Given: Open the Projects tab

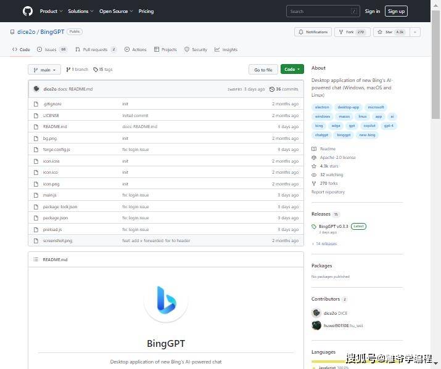Looking at the screenshot, I should pyautogui.click(x=165, y=49).
